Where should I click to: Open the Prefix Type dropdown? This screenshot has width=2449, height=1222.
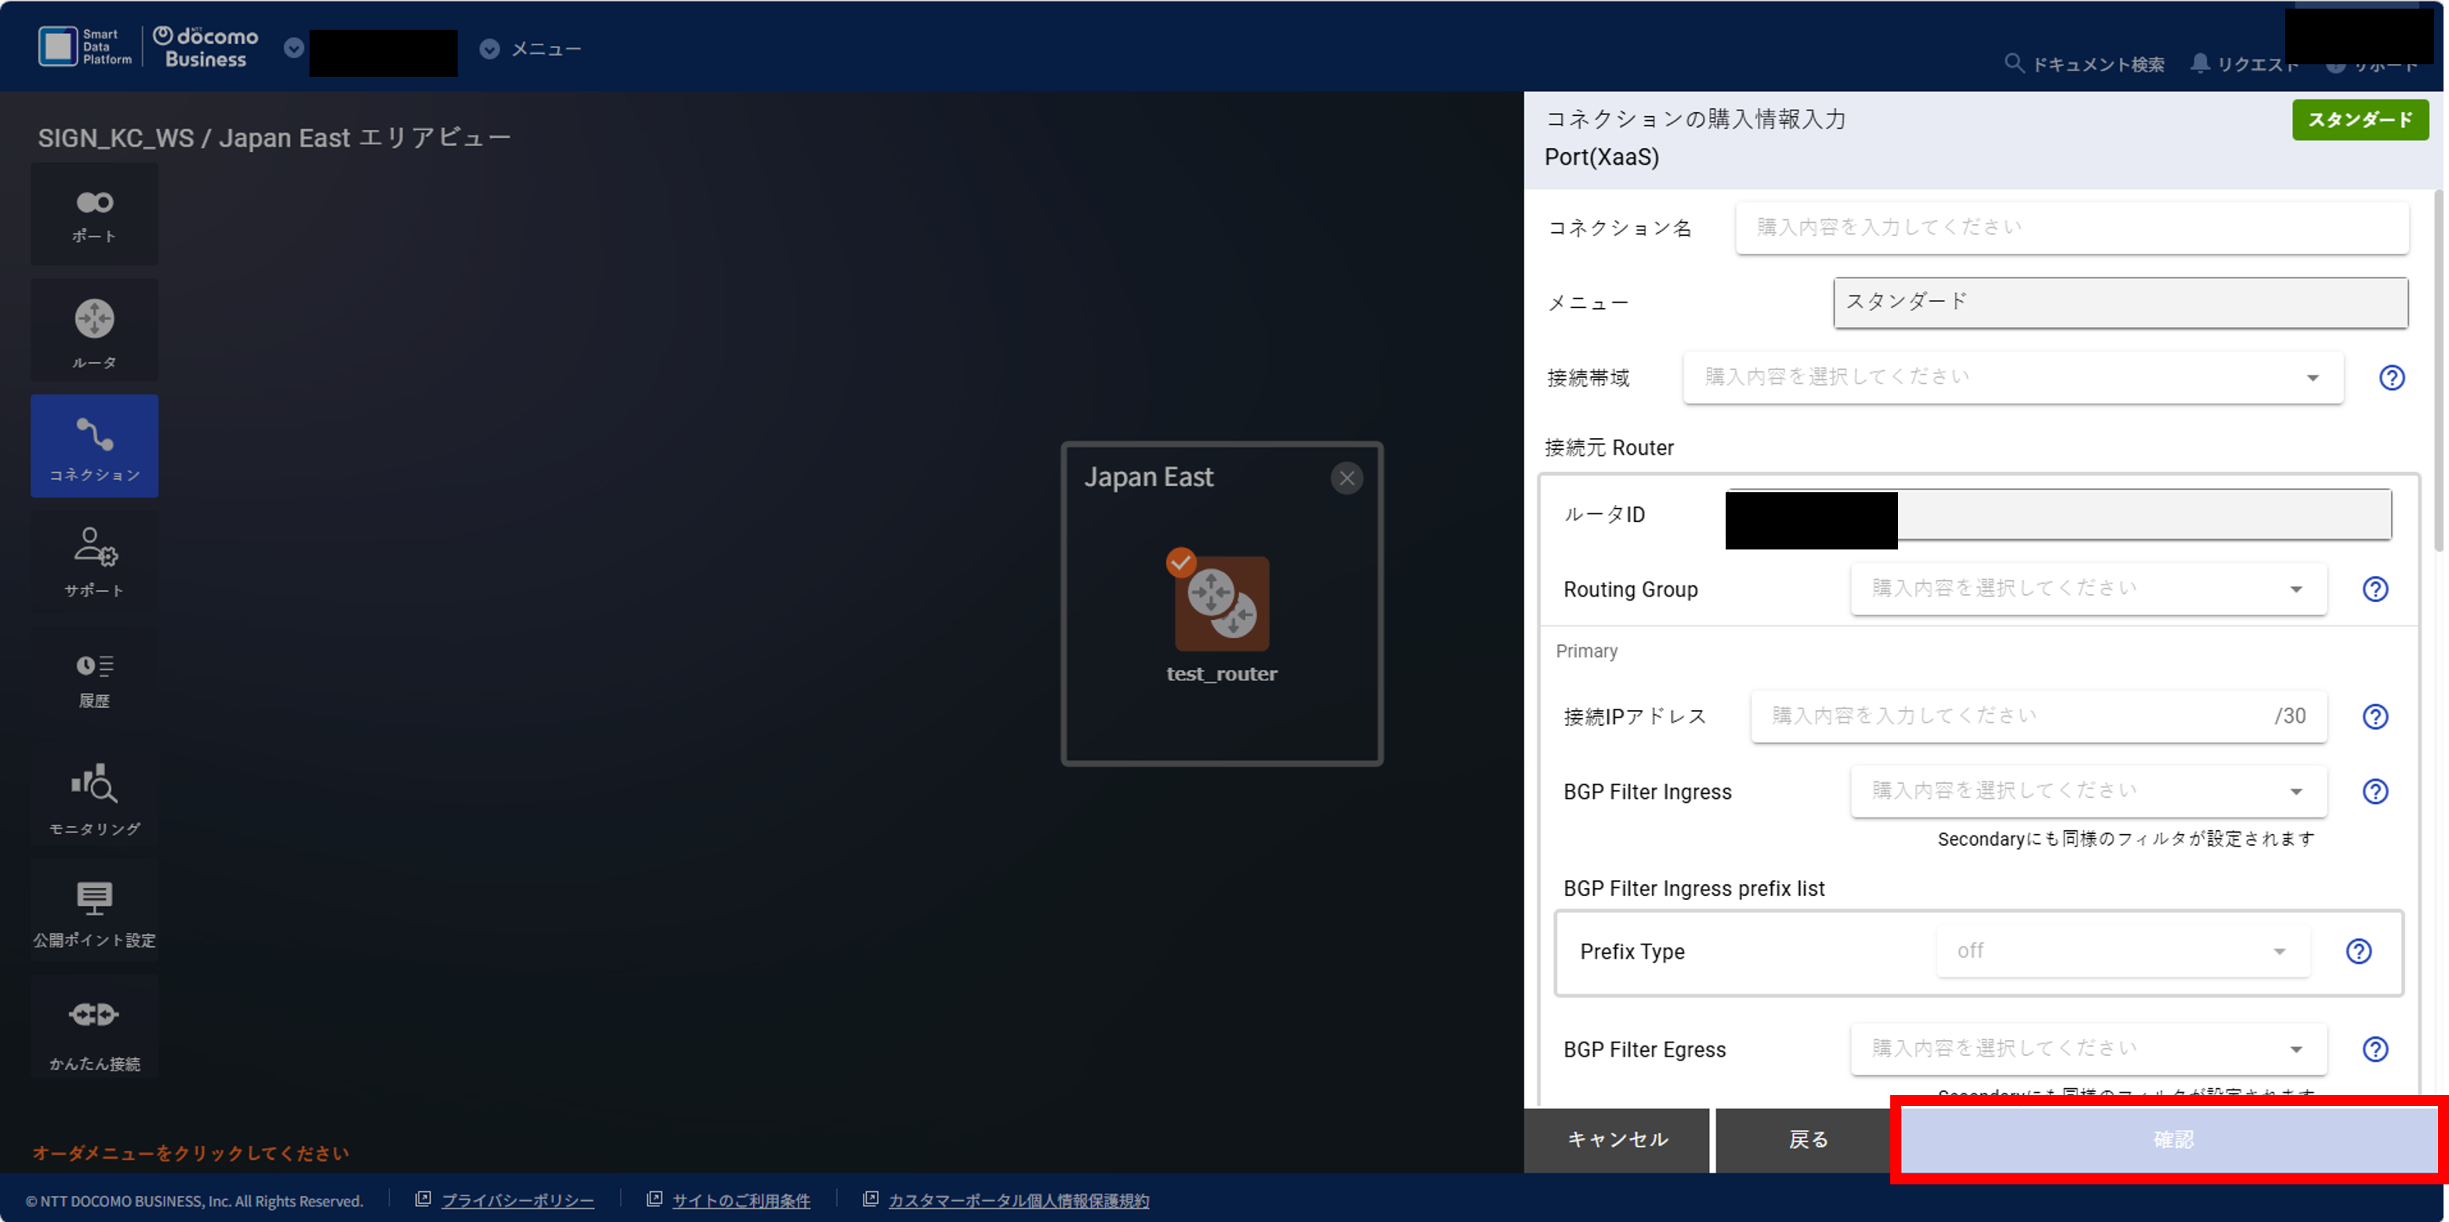2122,951
